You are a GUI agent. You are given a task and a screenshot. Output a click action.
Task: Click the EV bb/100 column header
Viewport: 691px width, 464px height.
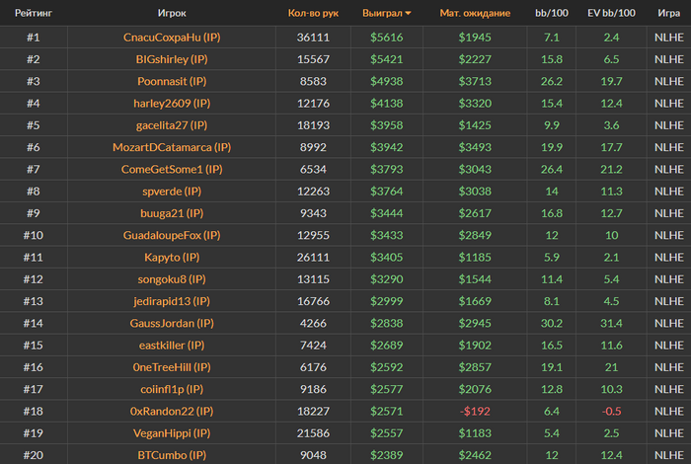[611, 13]
